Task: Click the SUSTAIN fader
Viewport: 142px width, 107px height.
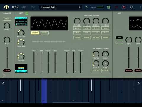Action: [x=48, y=62]
